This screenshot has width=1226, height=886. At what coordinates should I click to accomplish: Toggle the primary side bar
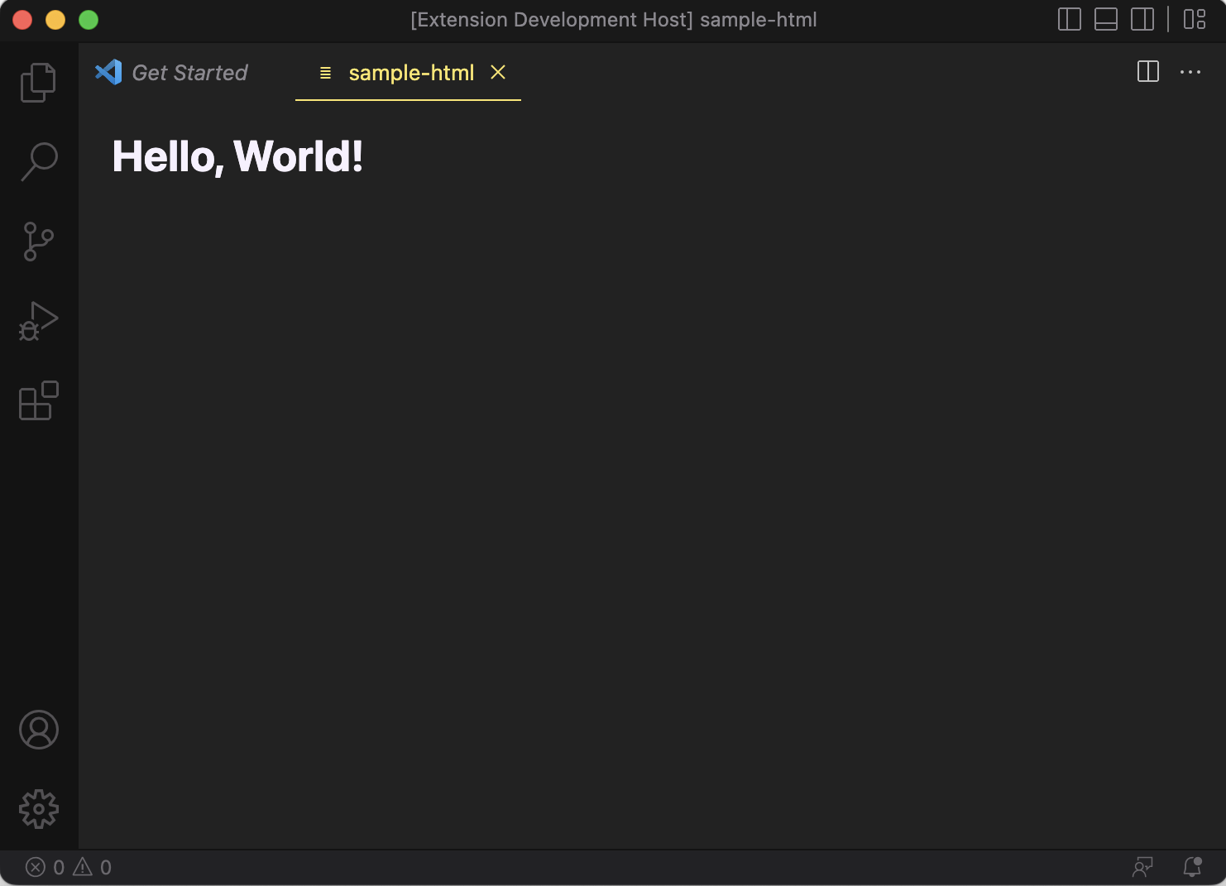(1070, 19)
